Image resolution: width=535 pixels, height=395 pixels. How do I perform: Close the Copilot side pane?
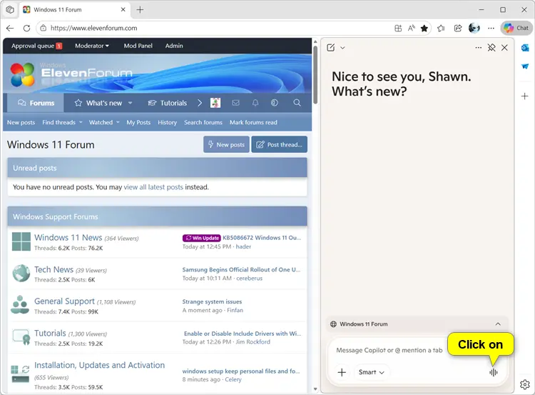coord(504,47)
